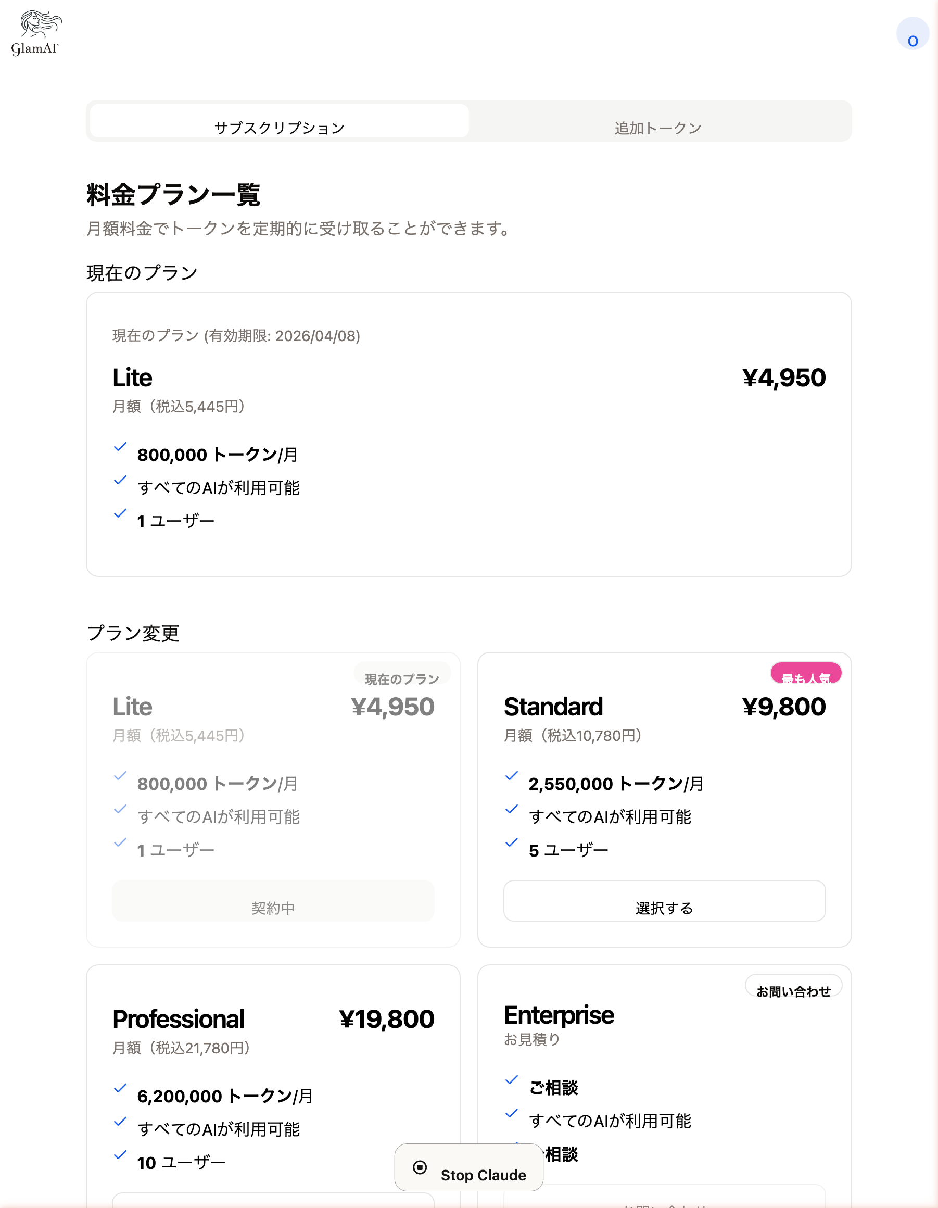Viewport: 938px width, 1208px height.
Task: Switch to the 追加トークン tab
Action: (657, 127)
